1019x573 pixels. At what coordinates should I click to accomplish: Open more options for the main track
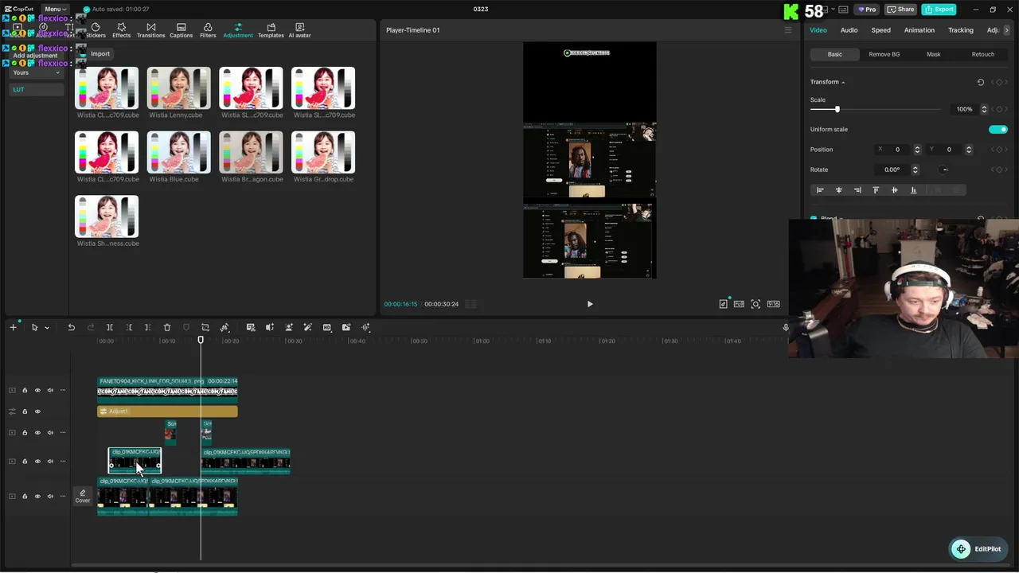pyautogui.click(x=63, y=497)
